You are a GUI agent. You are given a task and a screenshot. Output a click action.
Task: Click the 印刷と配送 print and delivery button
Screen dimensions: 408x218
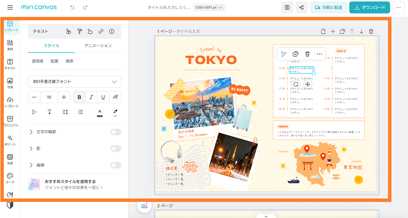click(328, 8)
